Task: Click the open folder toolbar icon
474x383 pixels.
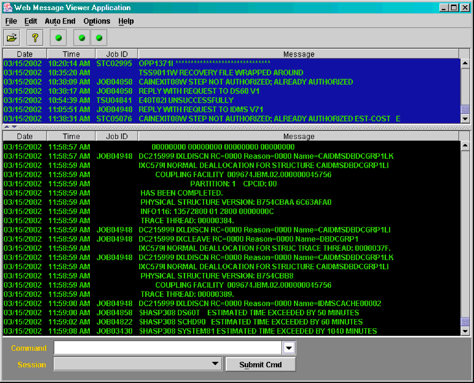Action: pyautogui.click(x=12, y=38)
